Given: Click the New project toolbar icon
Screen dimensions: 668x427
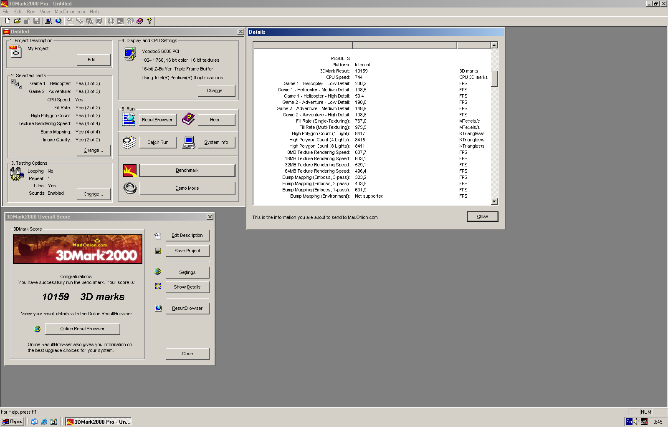Looking at the screenshot, I should (8, 21).
